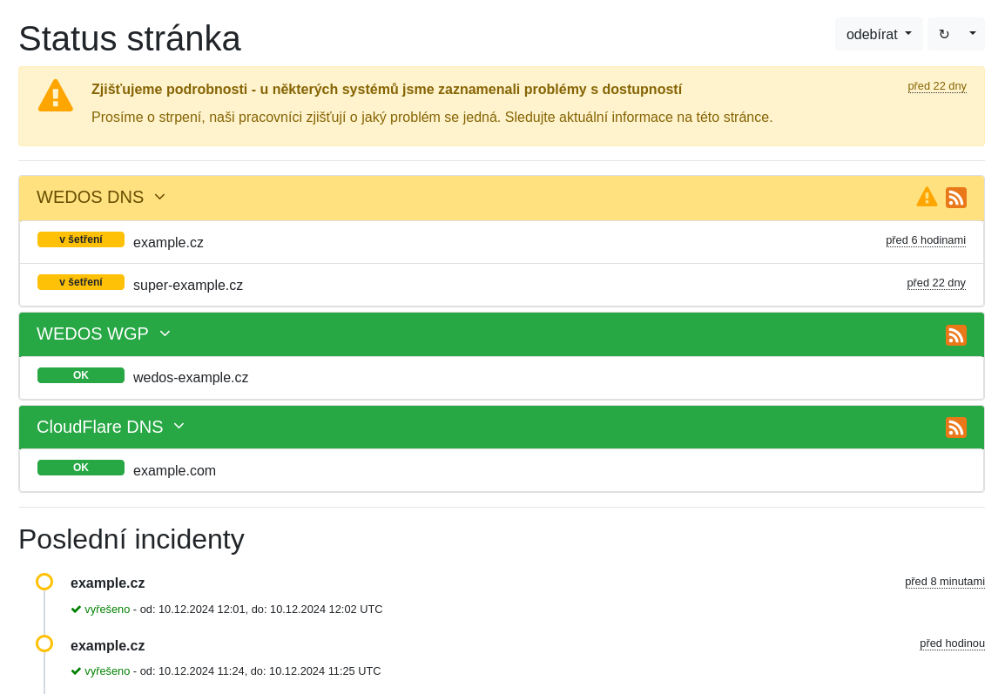Open the CloudFlare DNS RSS feed icon
The width and height of the screenshot is (1005, 694).
(955, 428)
